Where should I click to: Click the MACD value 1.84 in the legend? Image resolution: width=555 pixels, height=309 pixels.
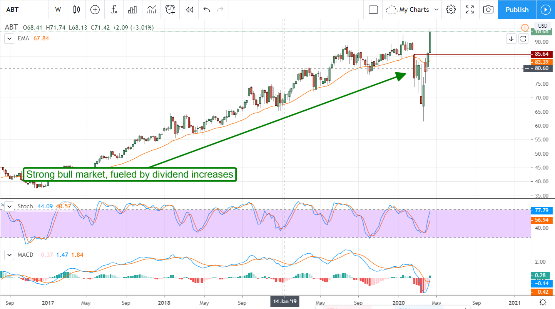[77, 254]
